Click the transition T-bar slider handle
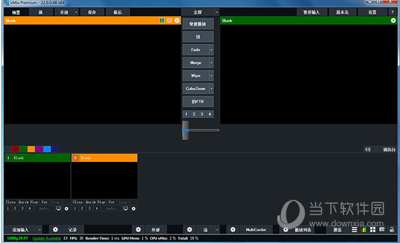This screenshot has width=400, height=243. coord(185,130)
